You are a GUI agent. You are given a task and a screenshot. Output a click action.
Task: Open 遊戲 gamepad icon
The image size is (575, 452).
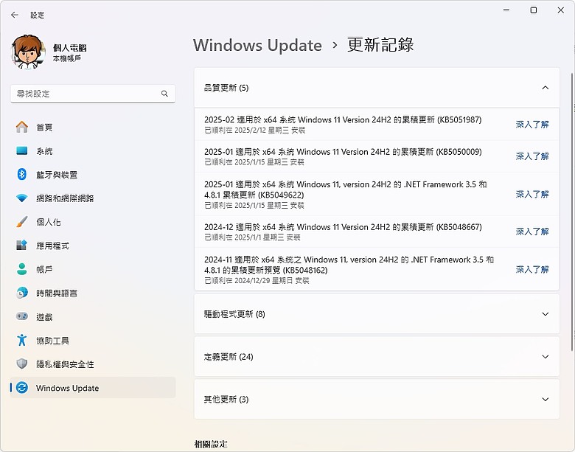(x=22, y=316)
